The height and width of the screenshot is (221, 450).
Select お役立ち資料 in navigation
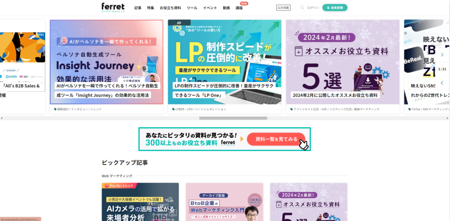click(171, 8)
